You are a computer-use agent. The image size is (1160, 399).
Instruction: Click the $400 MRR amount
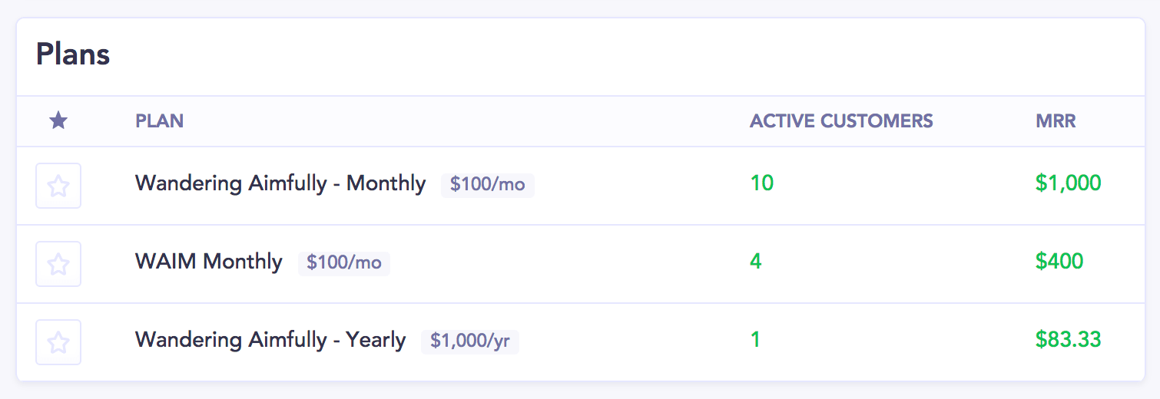pos(1059,262)
